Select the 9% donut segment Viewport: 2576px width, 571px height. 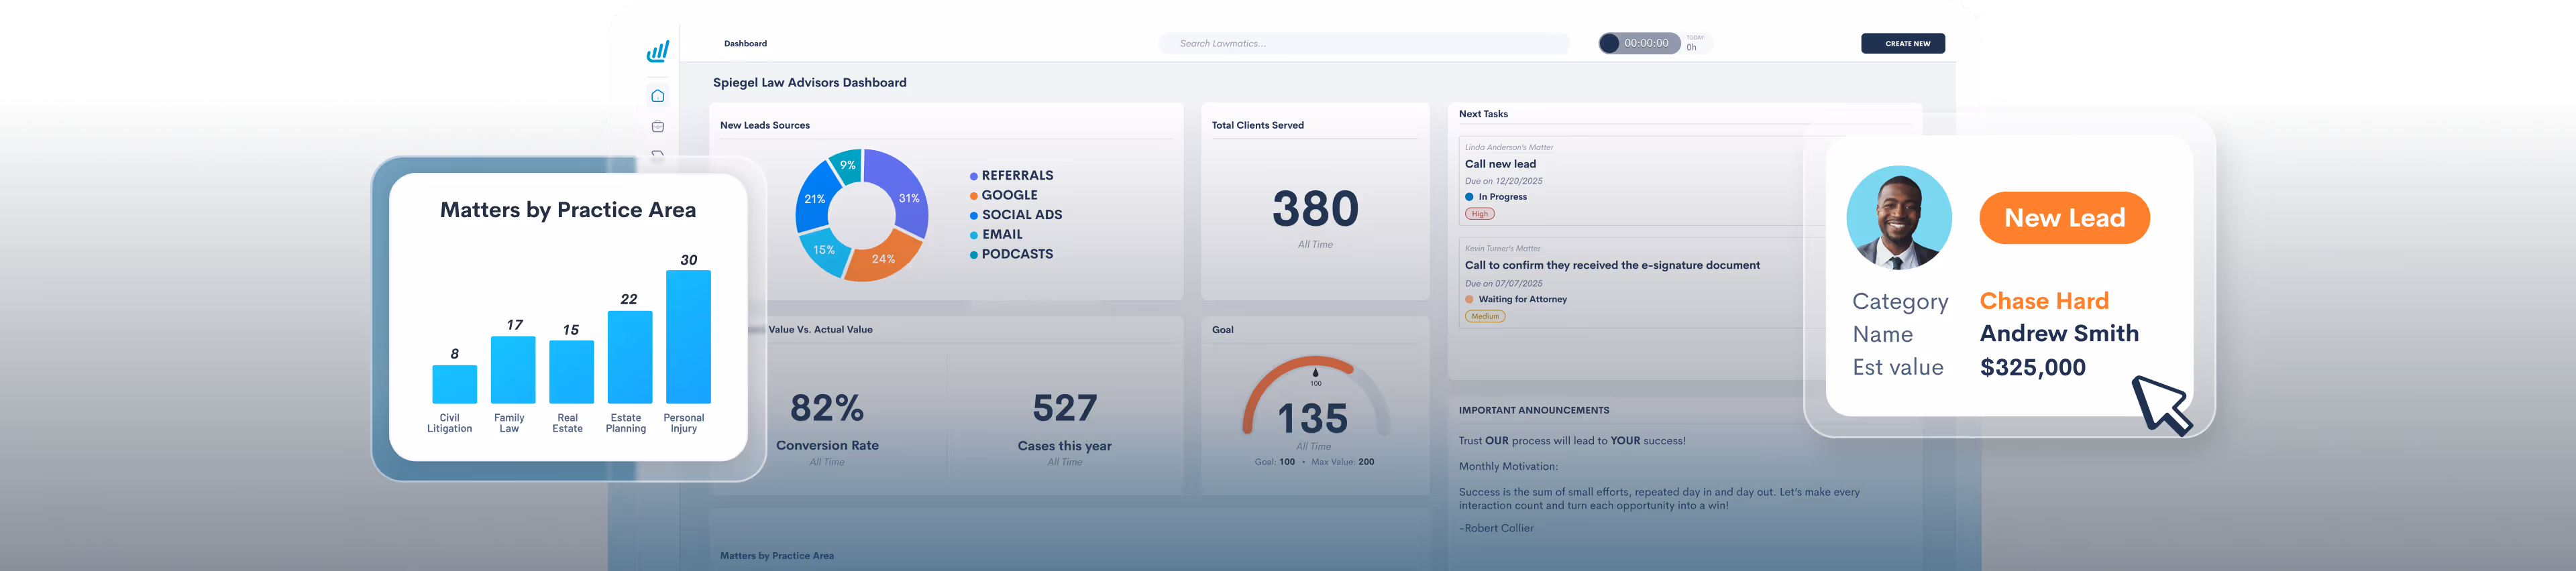click(x=847, y=166)
